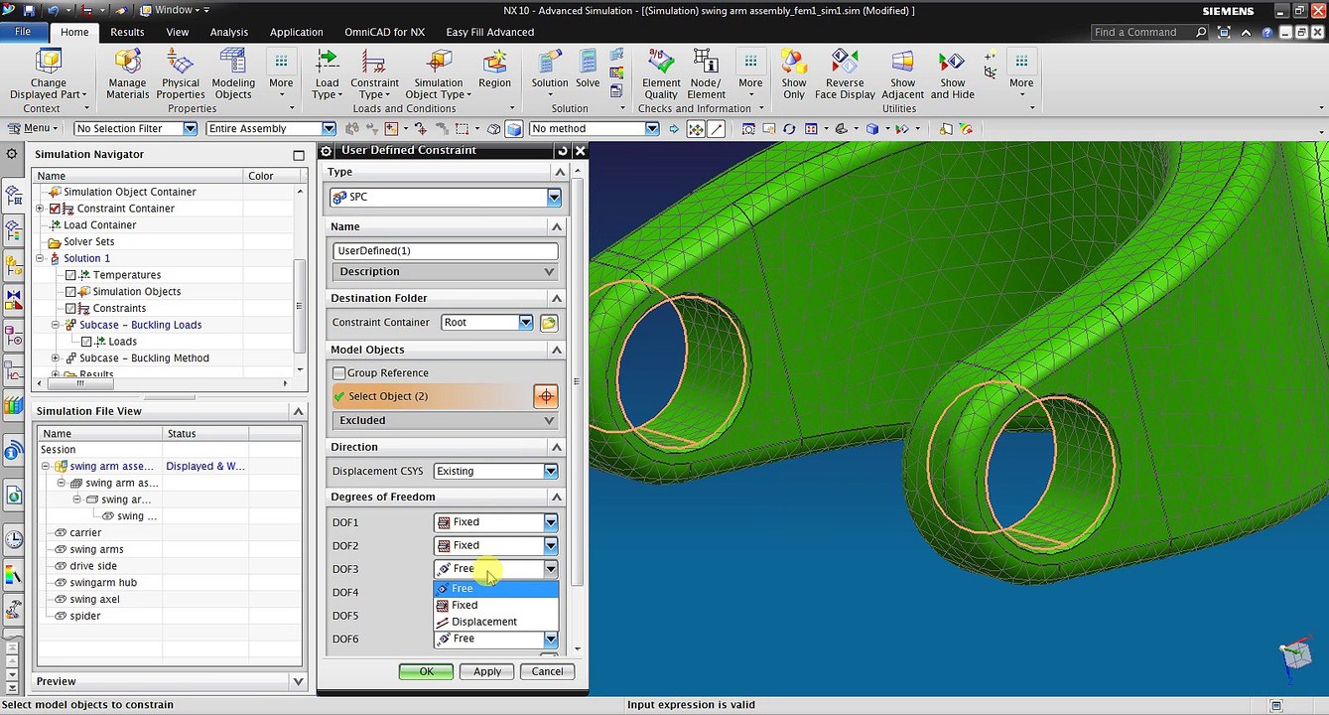The image size is (1329, 715).
Task: Toggle Loads checkbox under Buckling Loads
Action: coord(86,342)
